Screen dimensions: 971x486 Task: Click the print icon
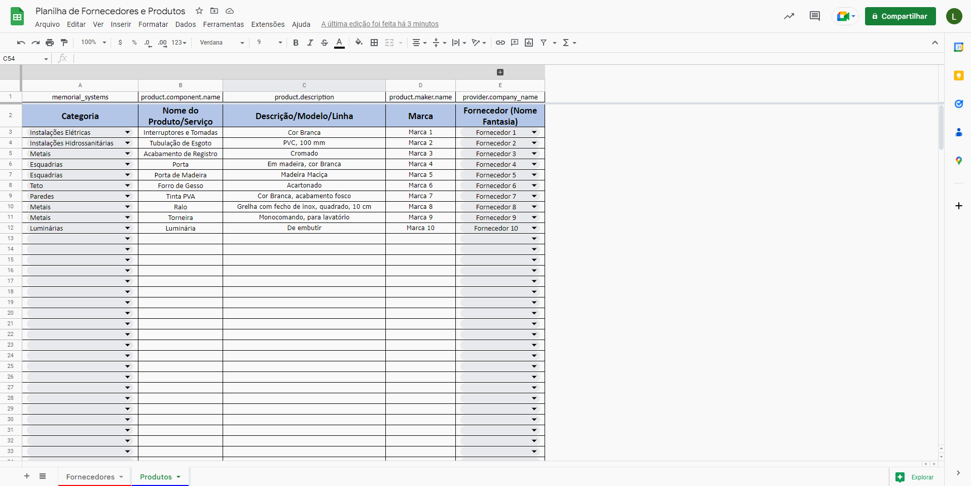[49, 43]
